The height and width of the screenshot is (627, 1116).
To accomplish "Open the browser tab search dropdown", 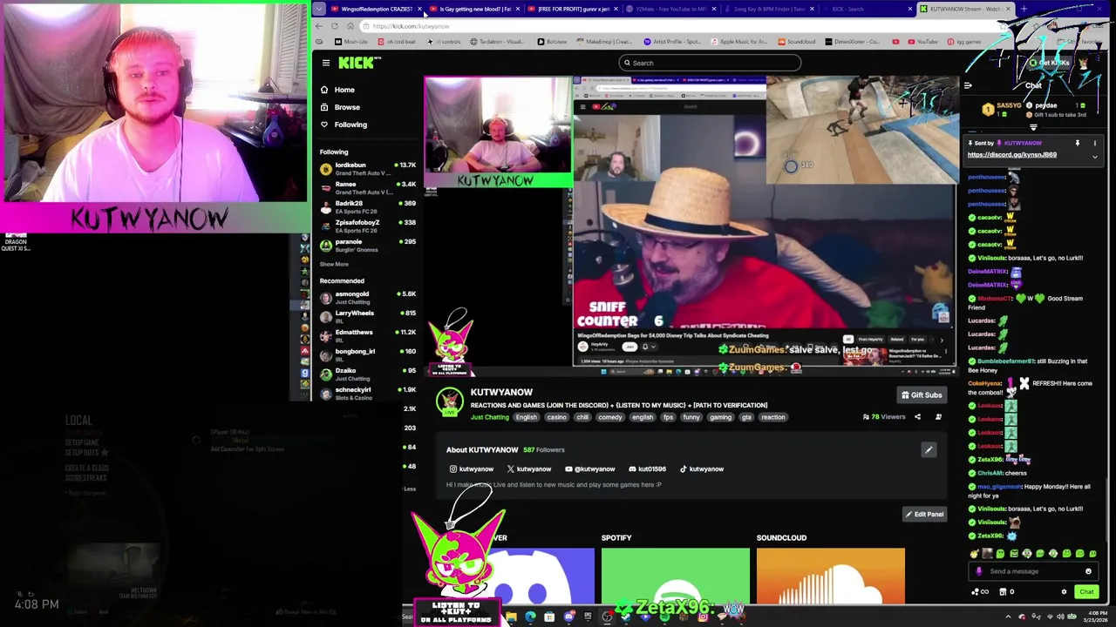I will click(x=319, y=9).
